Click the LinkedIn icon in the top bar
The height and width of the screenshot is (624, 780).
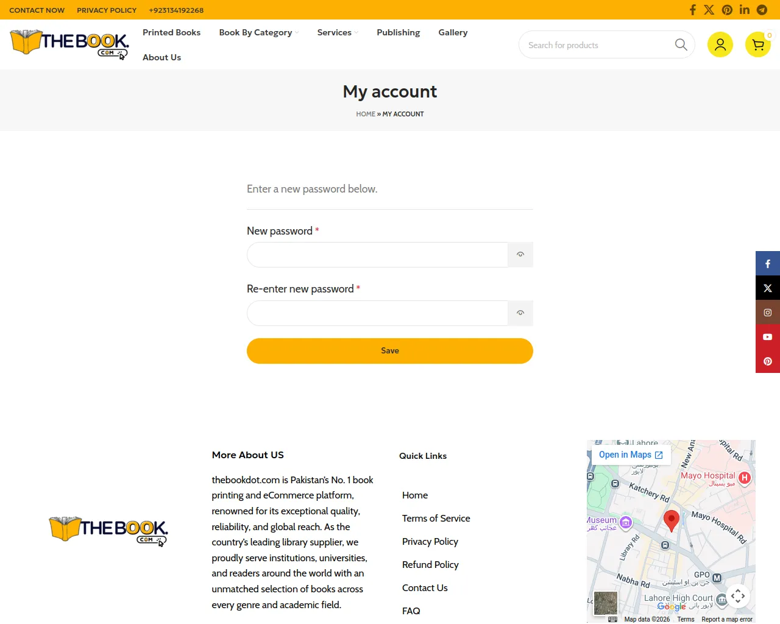click(x=744, y=10)
